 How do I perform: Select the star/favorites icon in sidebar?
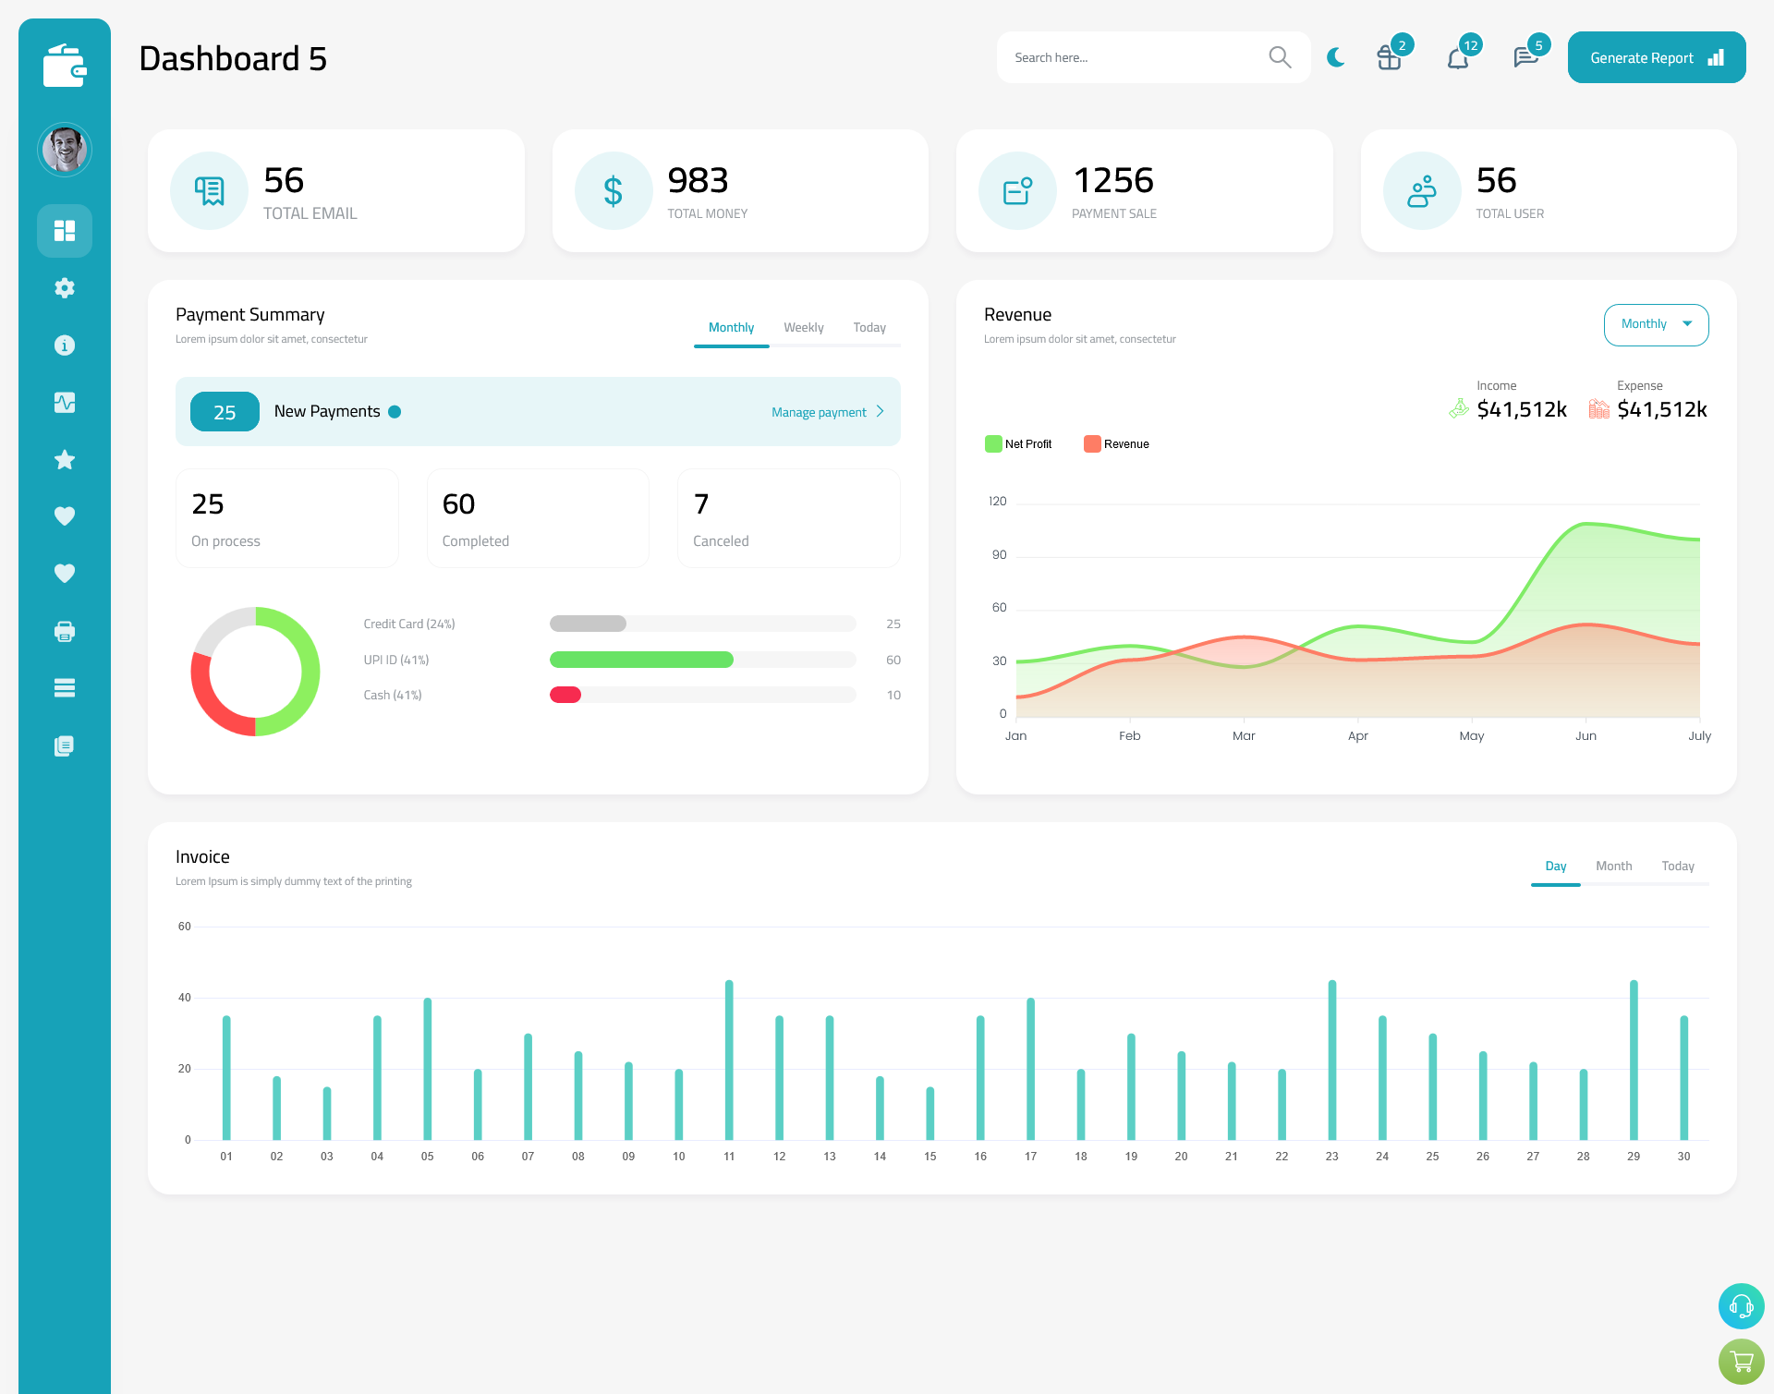pyautogui.click(x=65, y=459)
